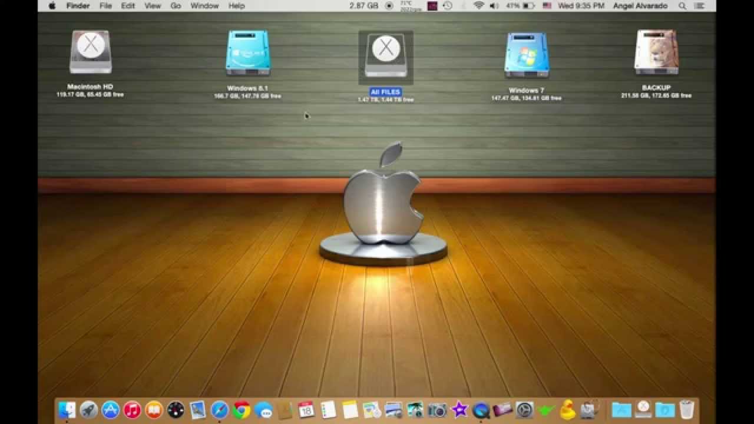Launch Cyberduck yellow duck icon
Screen dimensions: 754x424
pos(568,410)
